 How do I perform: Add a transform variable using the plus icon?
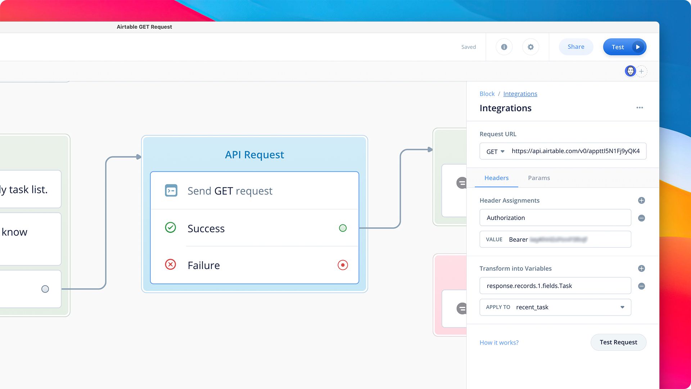[641, 268]
